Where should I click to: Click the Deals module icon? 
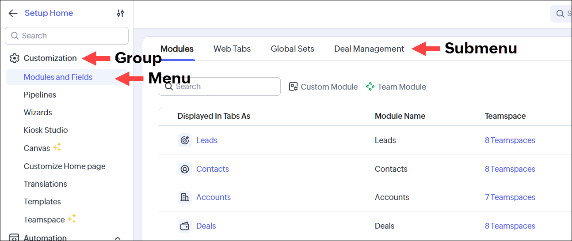click(185, 226)
